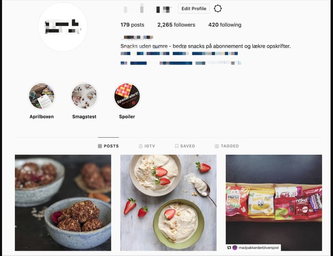Select the POSTS grid icon
Viewport: 333px width, 256px height.
click(x=100, y=146)
